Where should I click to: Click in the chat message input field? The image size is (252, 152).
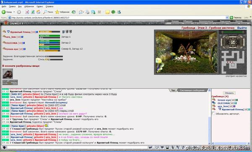pos(77,147)
